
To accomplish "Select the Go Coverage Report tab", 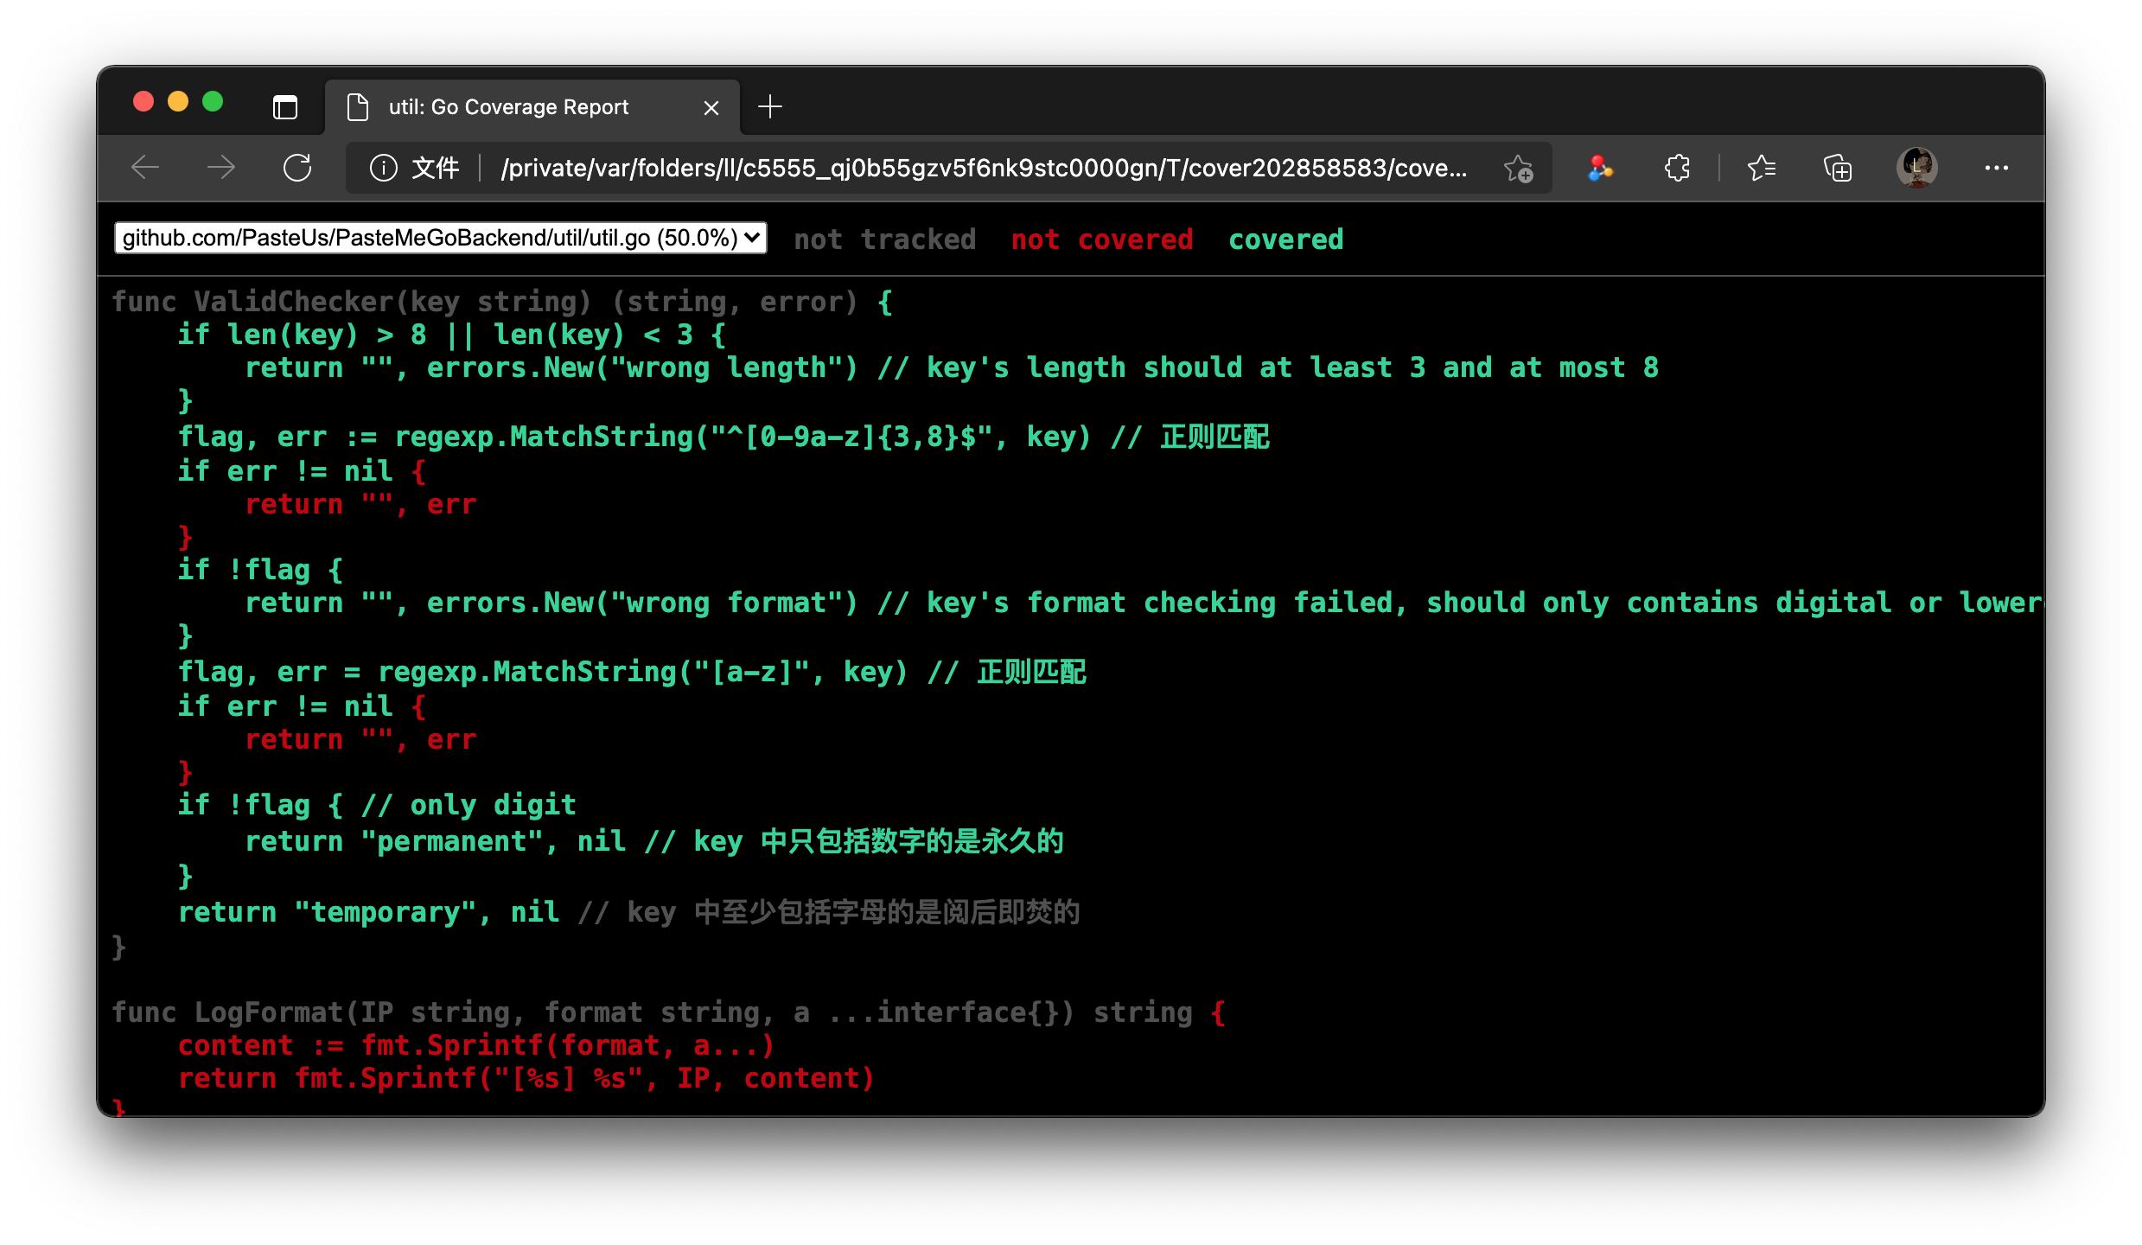I will (x=508, y=107).
